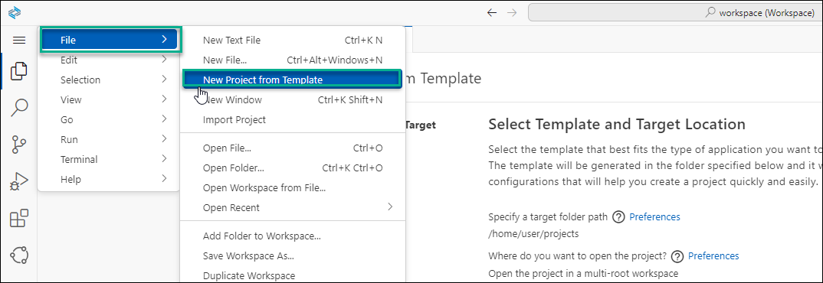
Task: Click the /home/user/projects path text
Action: pos(533,234)
